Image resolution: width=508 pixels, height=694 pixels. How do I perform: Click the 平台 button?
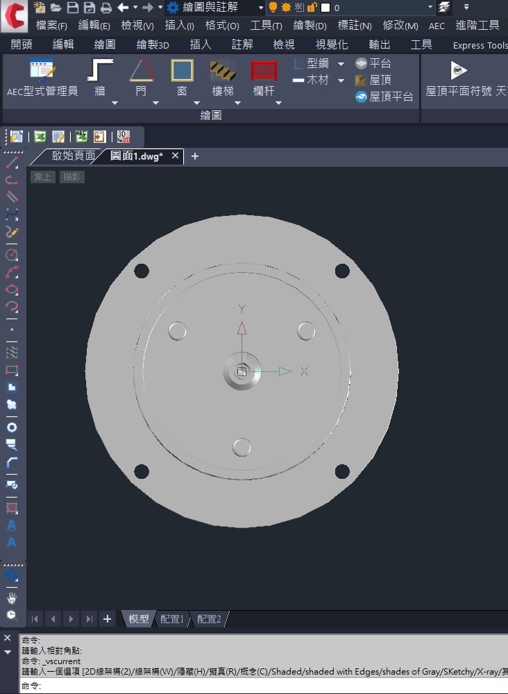tap(373, 64)
